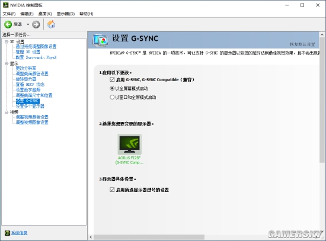Select the AORUS FI25F monitor icon

click(130, 144)
